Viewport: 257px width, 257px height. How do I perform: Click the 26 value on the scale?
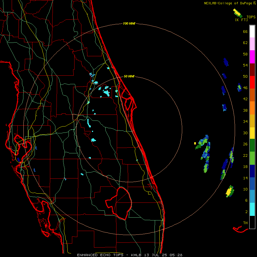coord(245,144)
